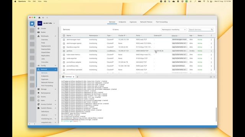
Task: Check the prometheus-adapter row checkbox
Action: point(64,62)
